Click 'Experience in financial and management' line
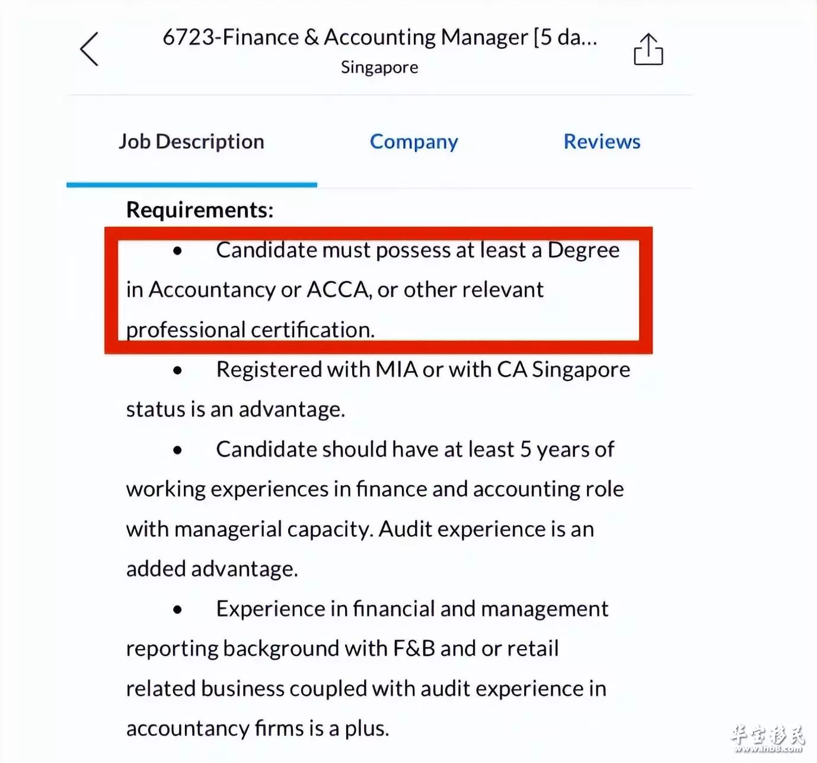The image size is (817, 763). [412, 609]
